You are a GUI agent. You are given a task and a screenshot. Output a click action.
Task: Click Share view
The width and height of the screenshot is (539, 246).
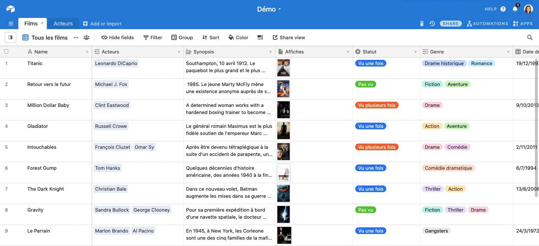click(x=289, y=37)
